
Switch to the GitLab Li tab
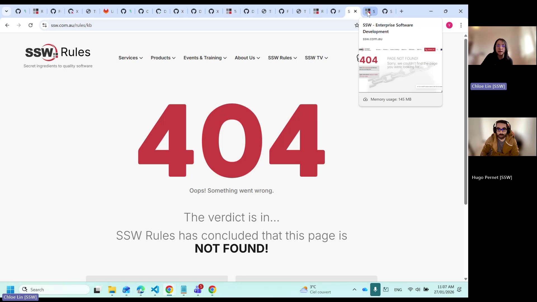109,11
